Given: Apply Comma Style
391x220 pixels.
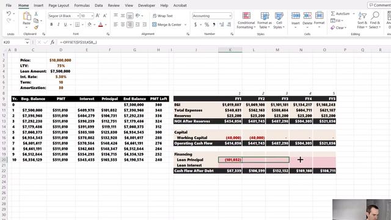Looking at the screenshot, I should (214, 24).
